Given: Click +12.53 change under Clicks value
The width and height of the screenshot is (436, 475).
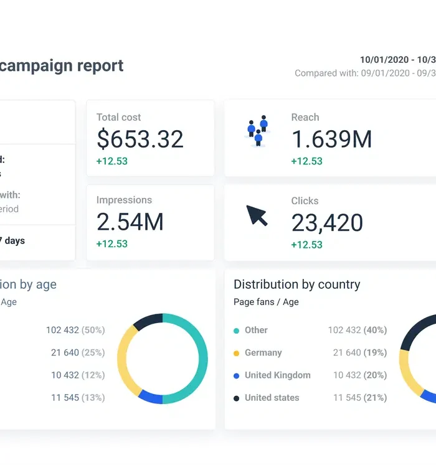Looking at the screenshot, I should 306,245.
